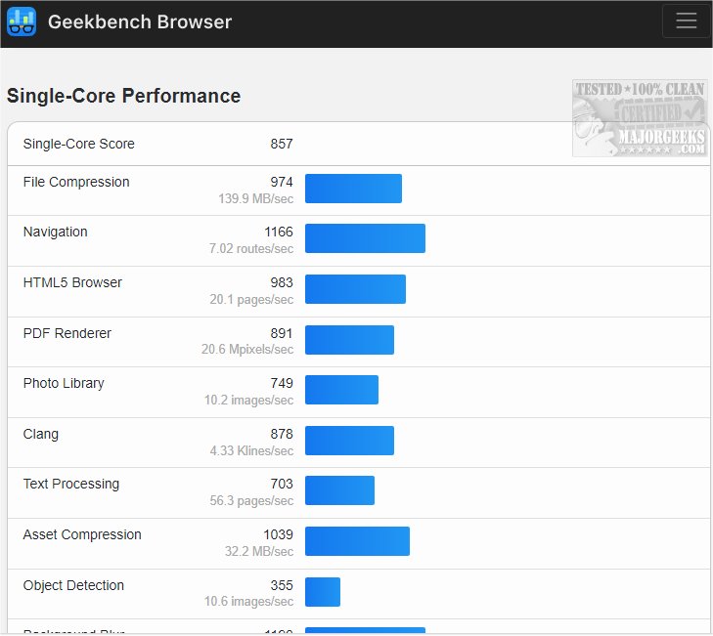
Task: Select the Asset Compression row label
Action: (x=82, y=534)
